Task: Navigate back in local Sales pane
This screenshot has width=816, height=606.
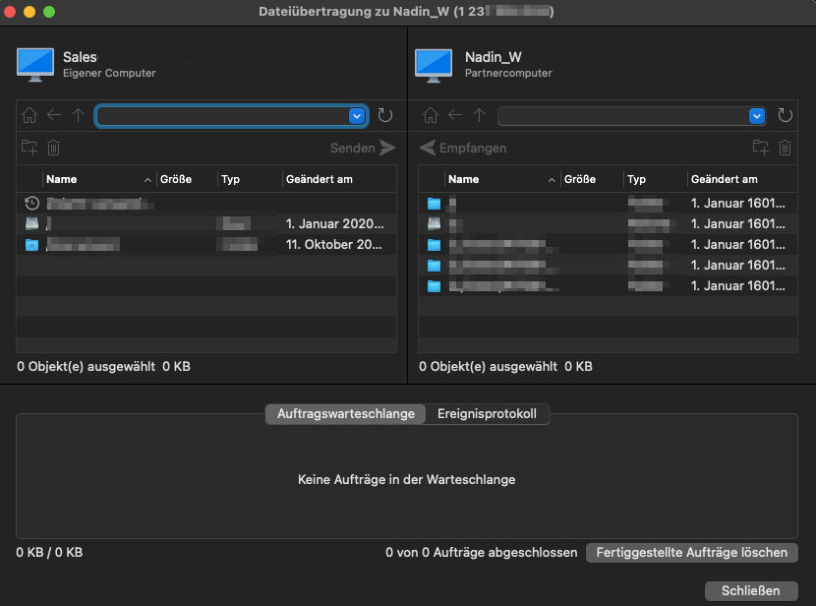Action: [x=54, y=115]
